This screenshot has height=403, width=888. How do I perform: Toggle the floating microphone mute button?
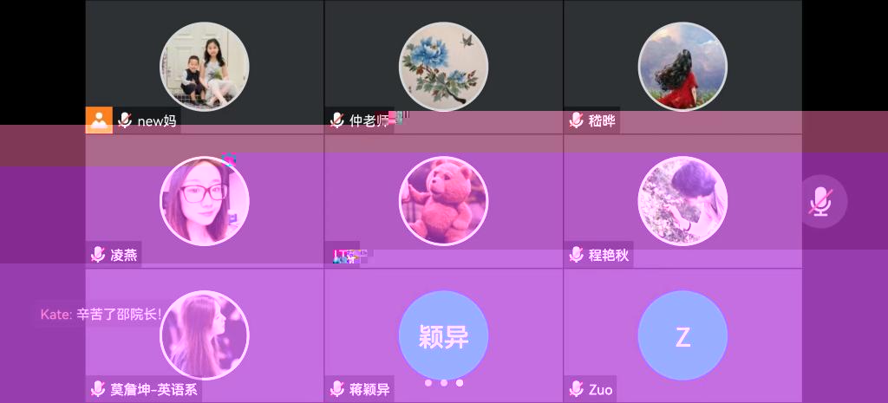[820, 202]
